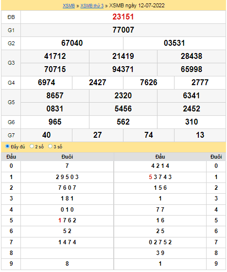Click the G1 prize number 77007
Image resolution: width=227 pixels, height=272 pixels.
(x=123, y=30)
